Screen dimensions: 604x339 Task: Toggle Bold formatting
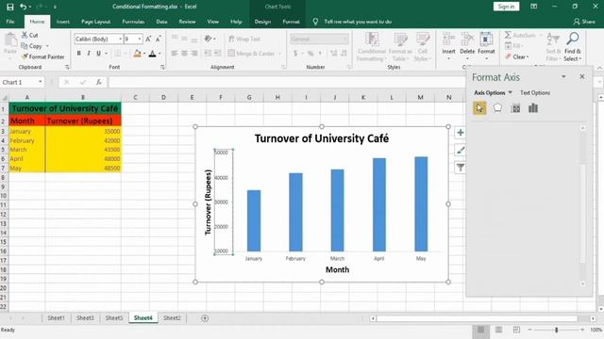(x=78, y=54)
